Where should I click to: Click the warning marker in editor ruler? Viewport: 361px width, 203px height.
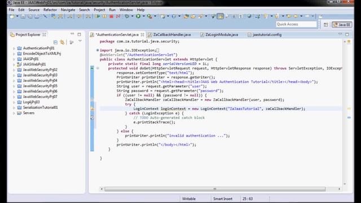tap(92, 109)
